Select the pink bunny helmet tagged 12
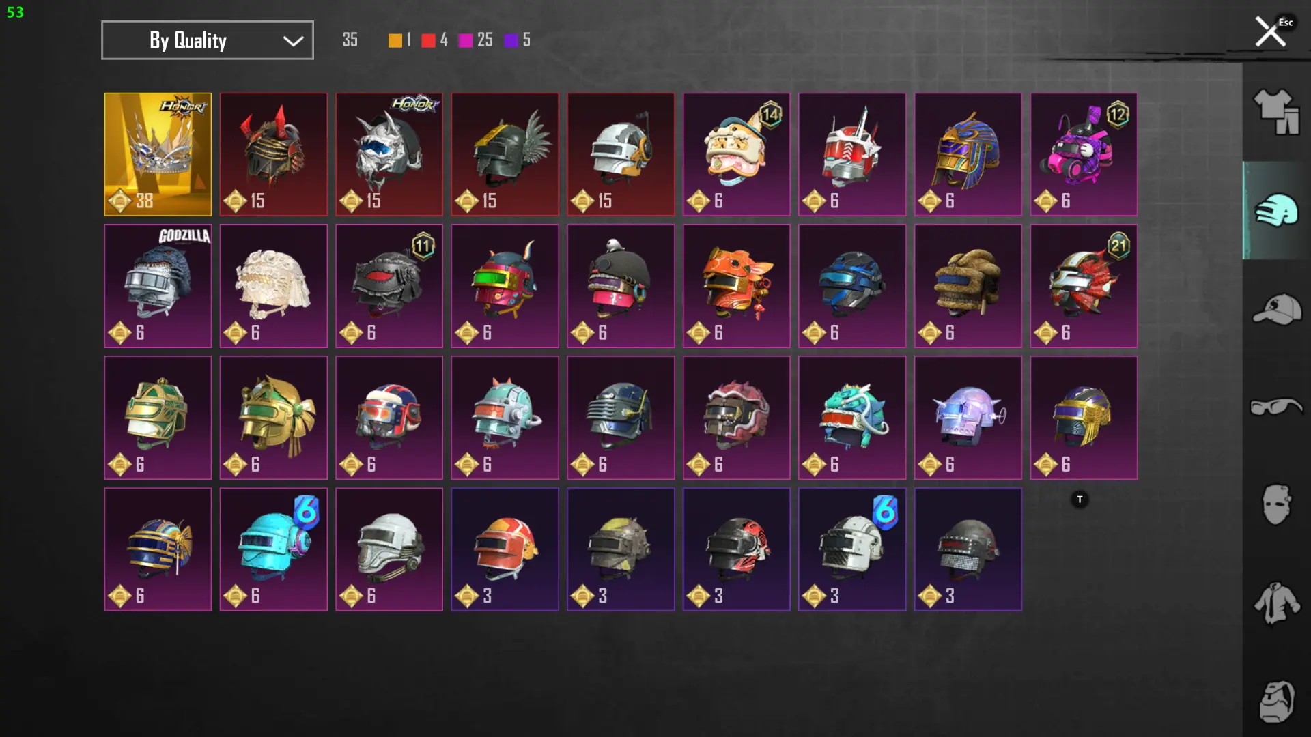1311x737 pixels. click(x=1084, y=154)
